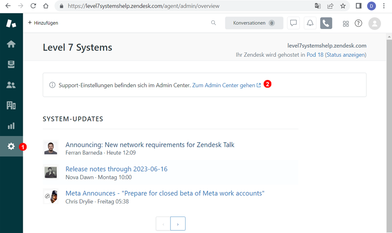Click the browser address bar URL
This screenshot has width=392, height=233.
click(143, 6)
